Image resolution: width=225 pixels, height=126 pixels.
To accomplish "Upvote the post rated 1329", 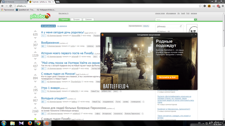I will pos(35,52).
